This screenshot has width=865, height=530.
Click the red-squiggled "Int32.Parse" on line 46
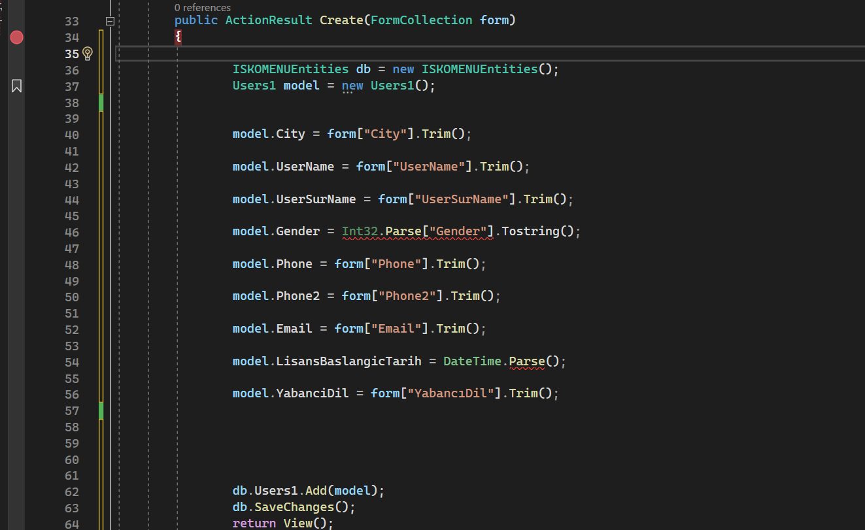[386, 231]
